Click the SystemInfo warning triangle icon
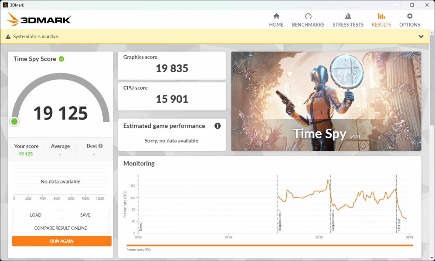 (x=8, y=37)
